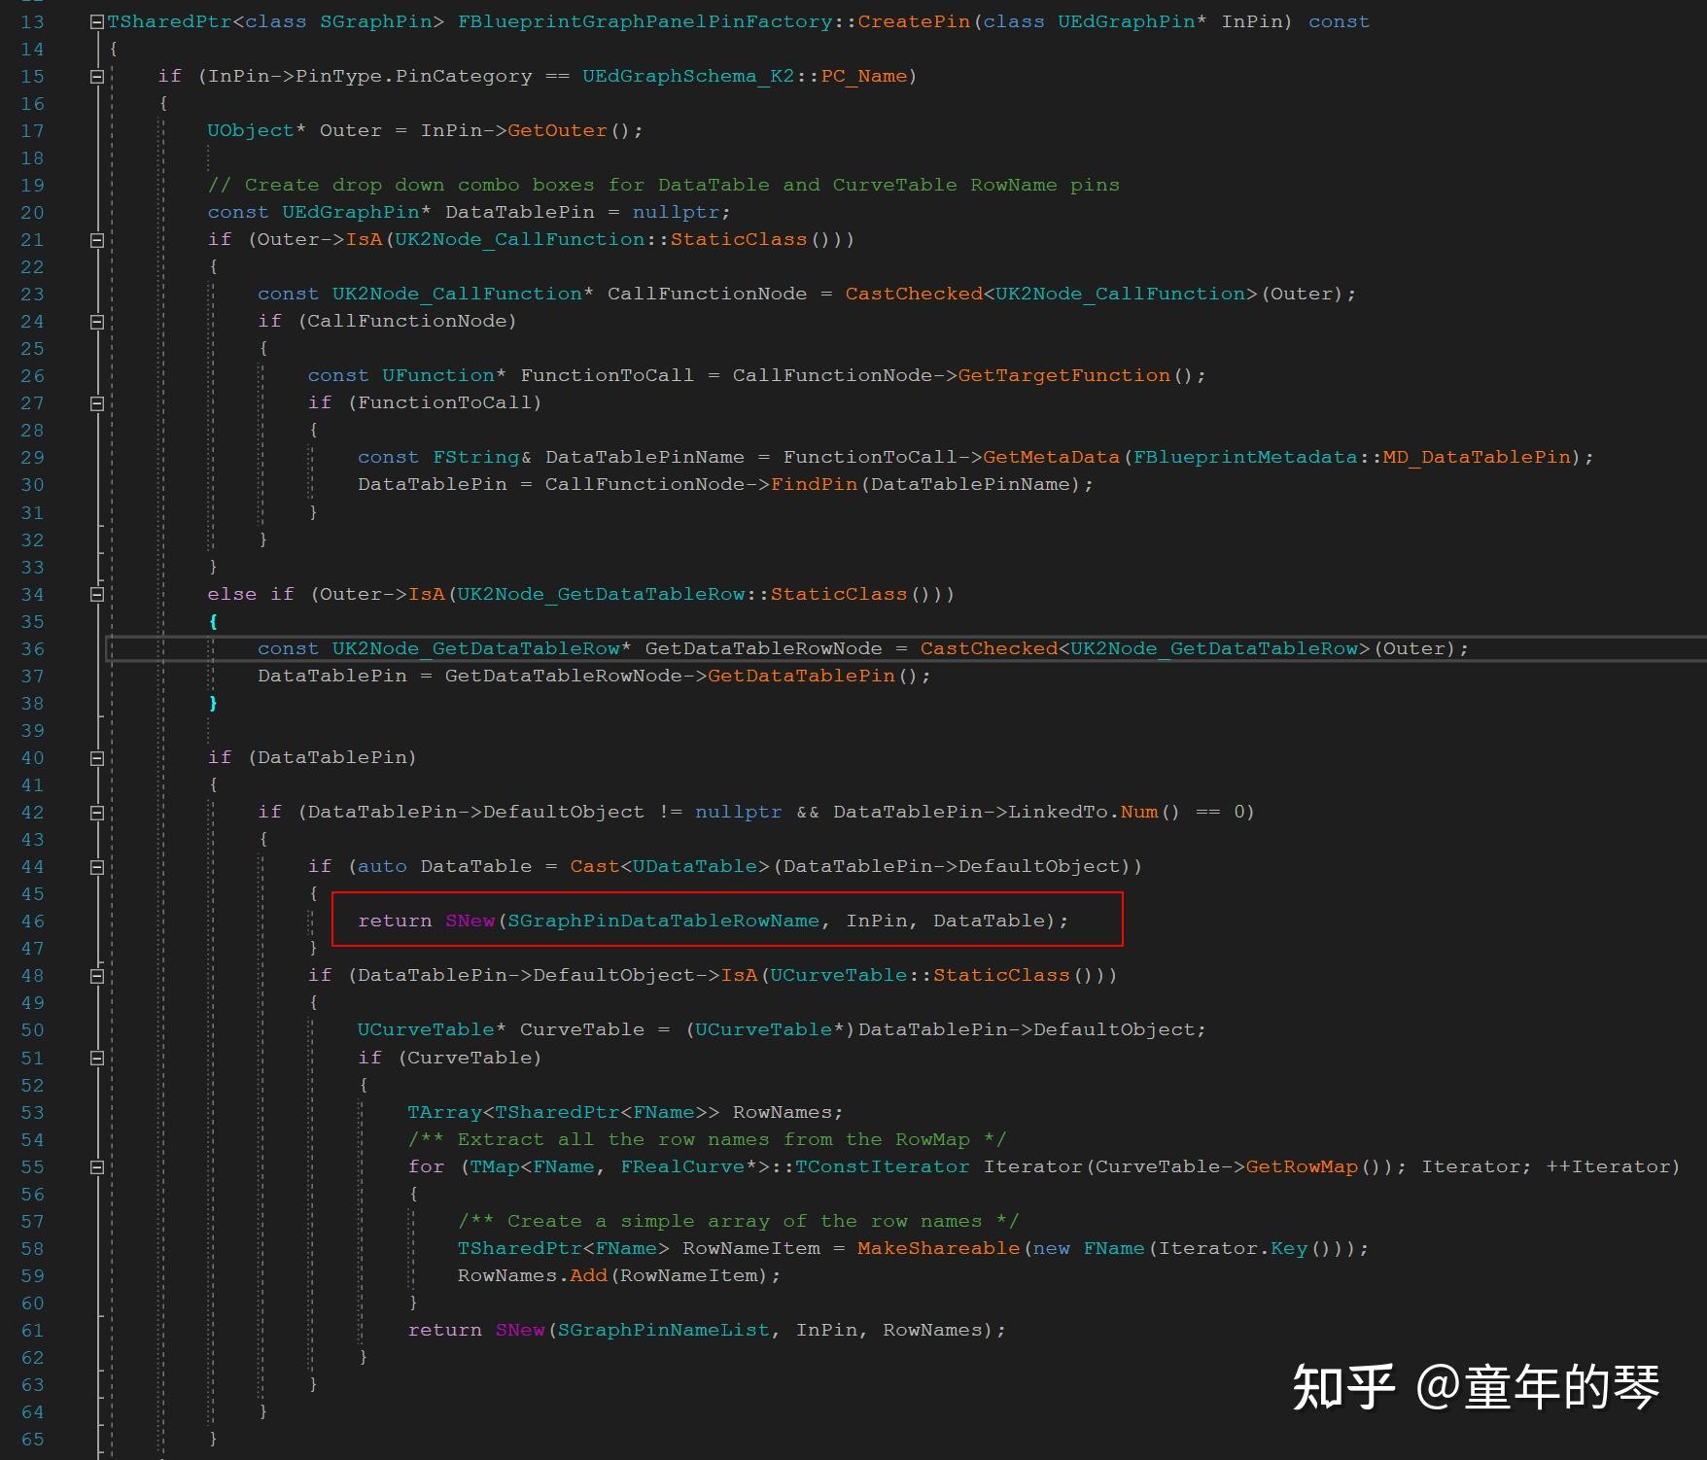The width and height of the screenshot is (1707, 1460).
Task: Toggle the DataTablePin fold marker on line 40
Action: coord(95,757)
